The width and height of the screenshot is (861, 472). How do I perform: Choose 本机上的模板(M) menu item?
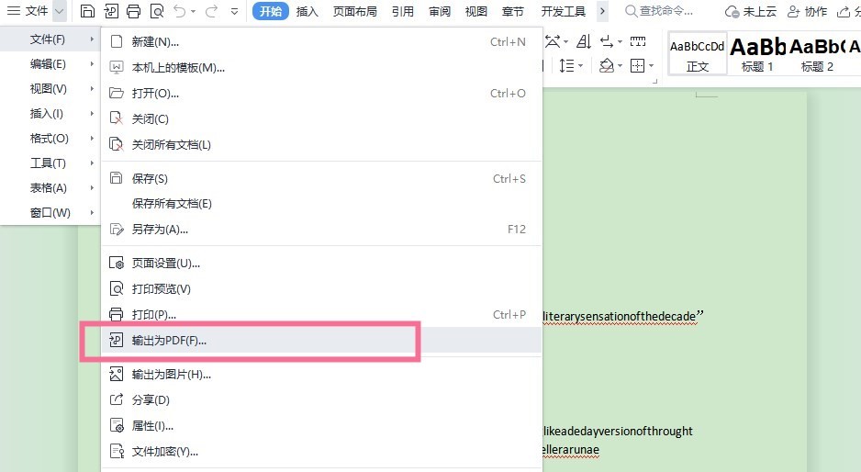tap(322, 68)
